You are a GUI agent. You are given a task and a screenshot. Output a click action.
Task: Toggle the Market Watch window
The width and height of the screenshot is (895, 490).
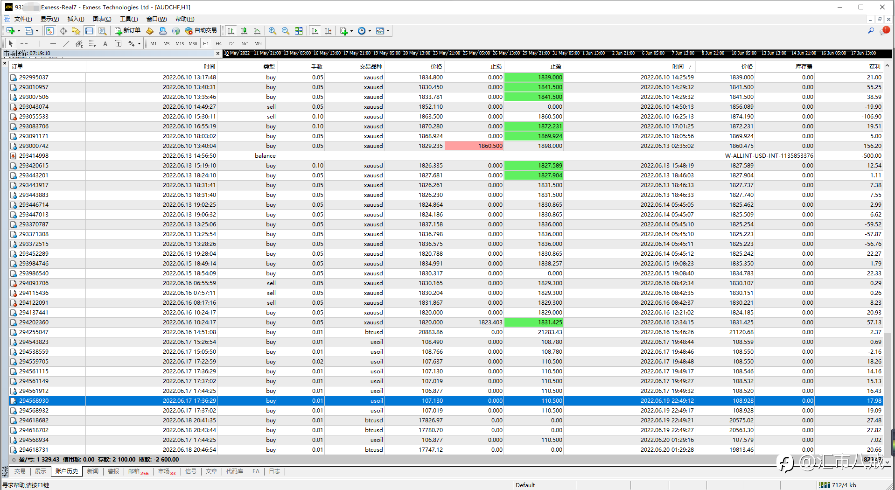pyautogui.click(x=50, y=31)
